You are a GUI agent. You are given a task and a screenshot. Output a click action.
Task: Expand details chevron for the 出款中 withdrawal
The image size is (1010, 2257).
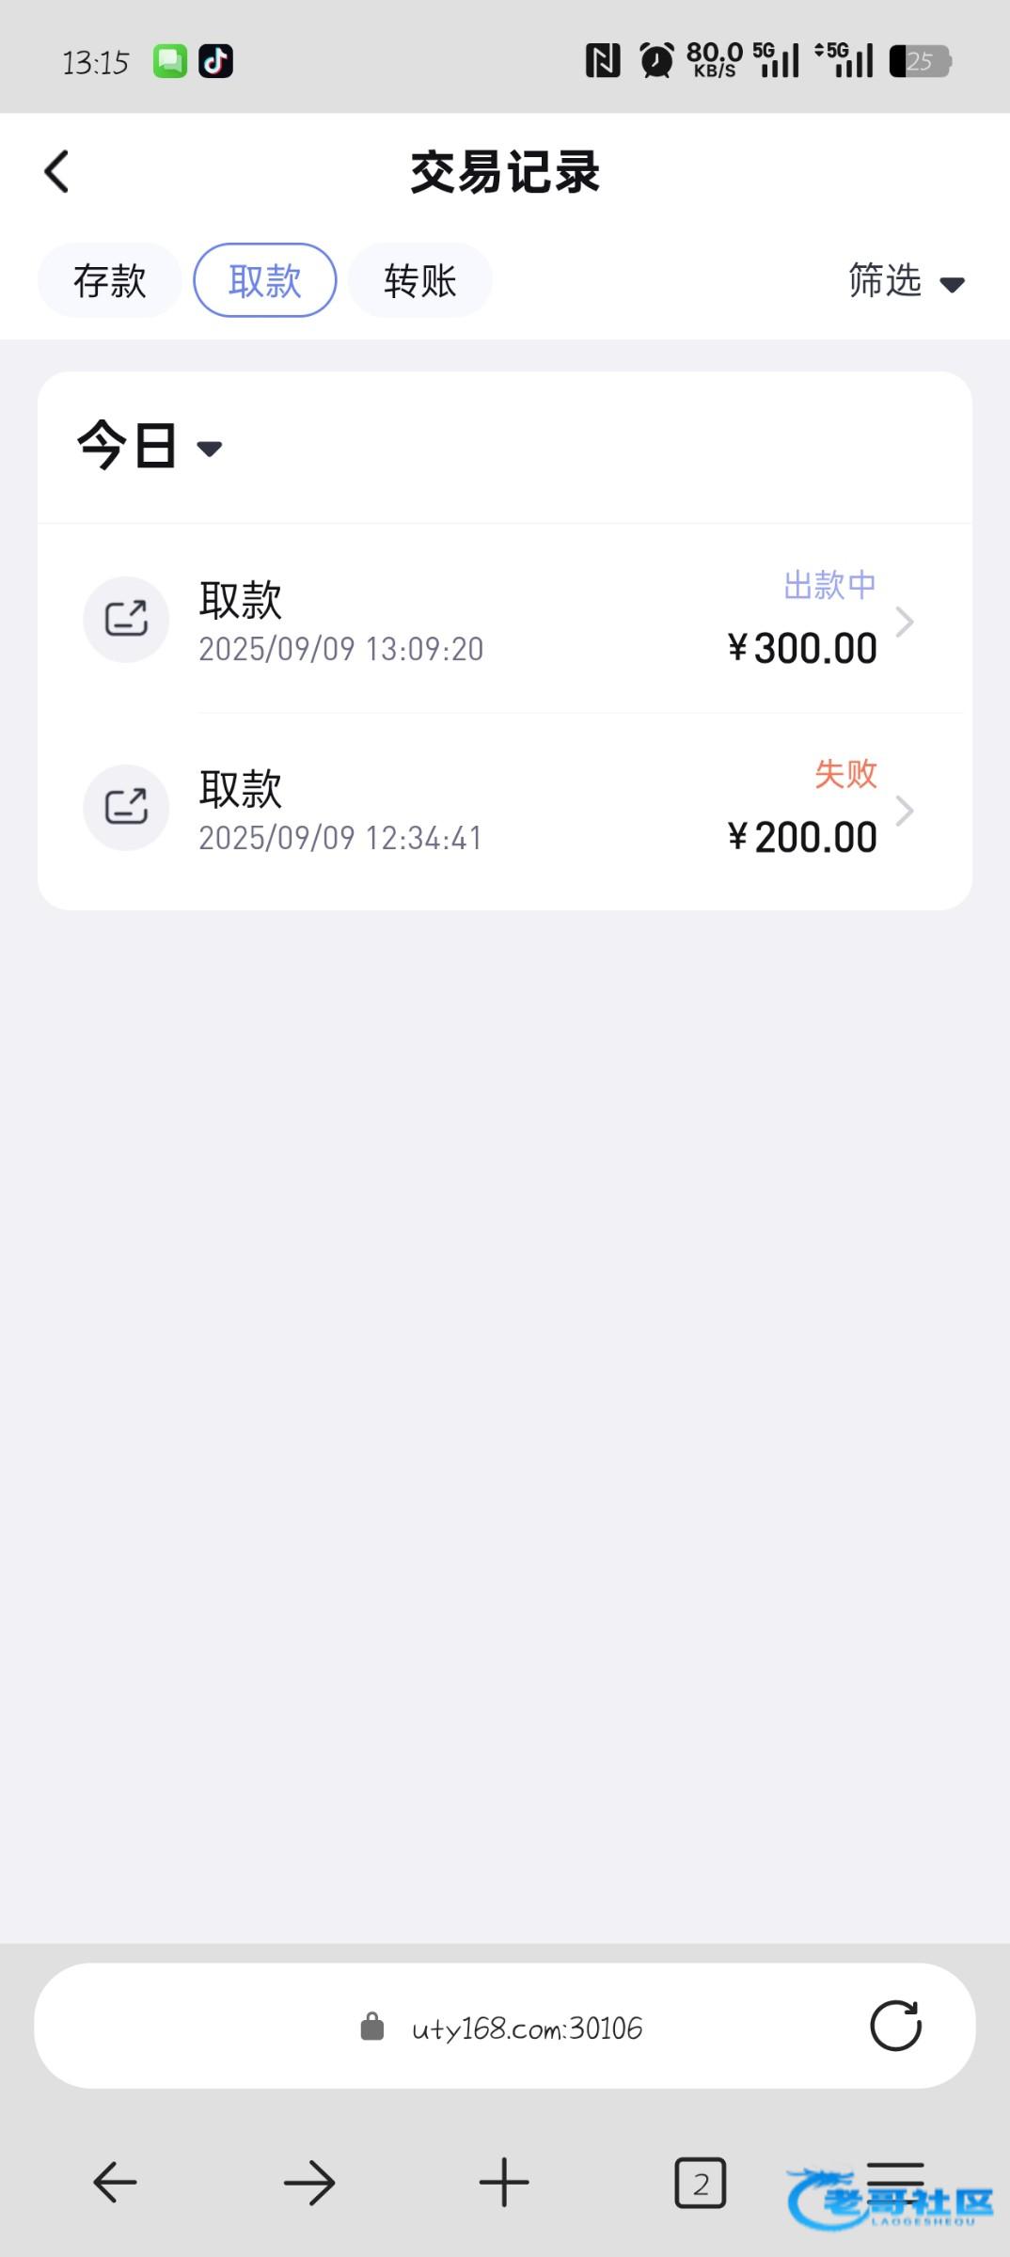pos(905,622)
